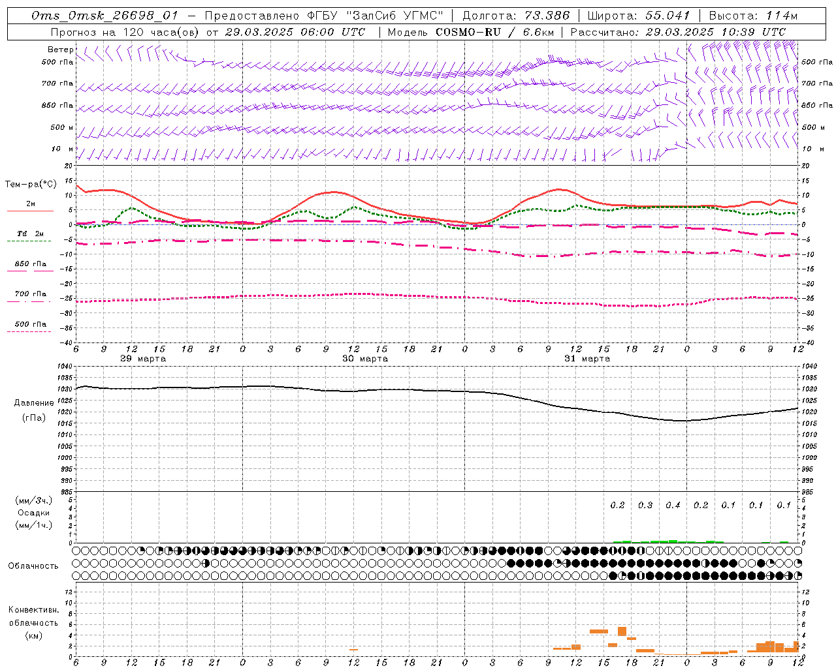The image size is (836, 668).
Task: Click the provider text ФГБУ "ЗапСиб УГМС"
Action: click(376, 16)
